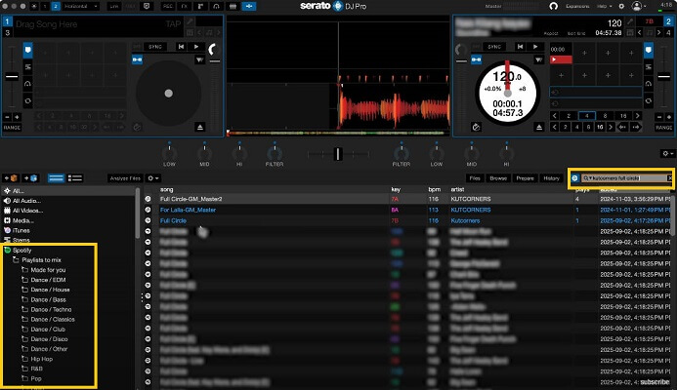This screenshot has width=677, height=390.
Task: Sort library by bpm column
Action: tap(435, 189)
